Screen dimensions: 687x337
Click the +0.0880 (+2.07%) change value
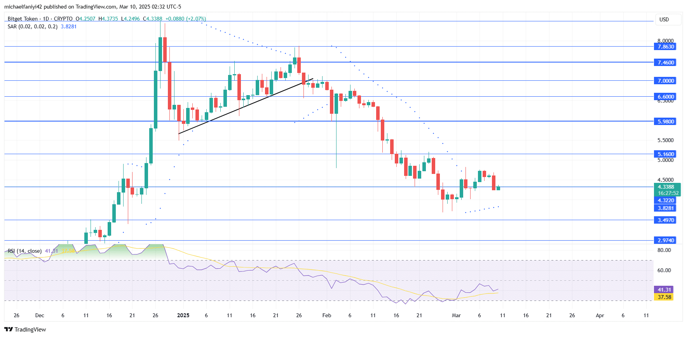point(186,19)
